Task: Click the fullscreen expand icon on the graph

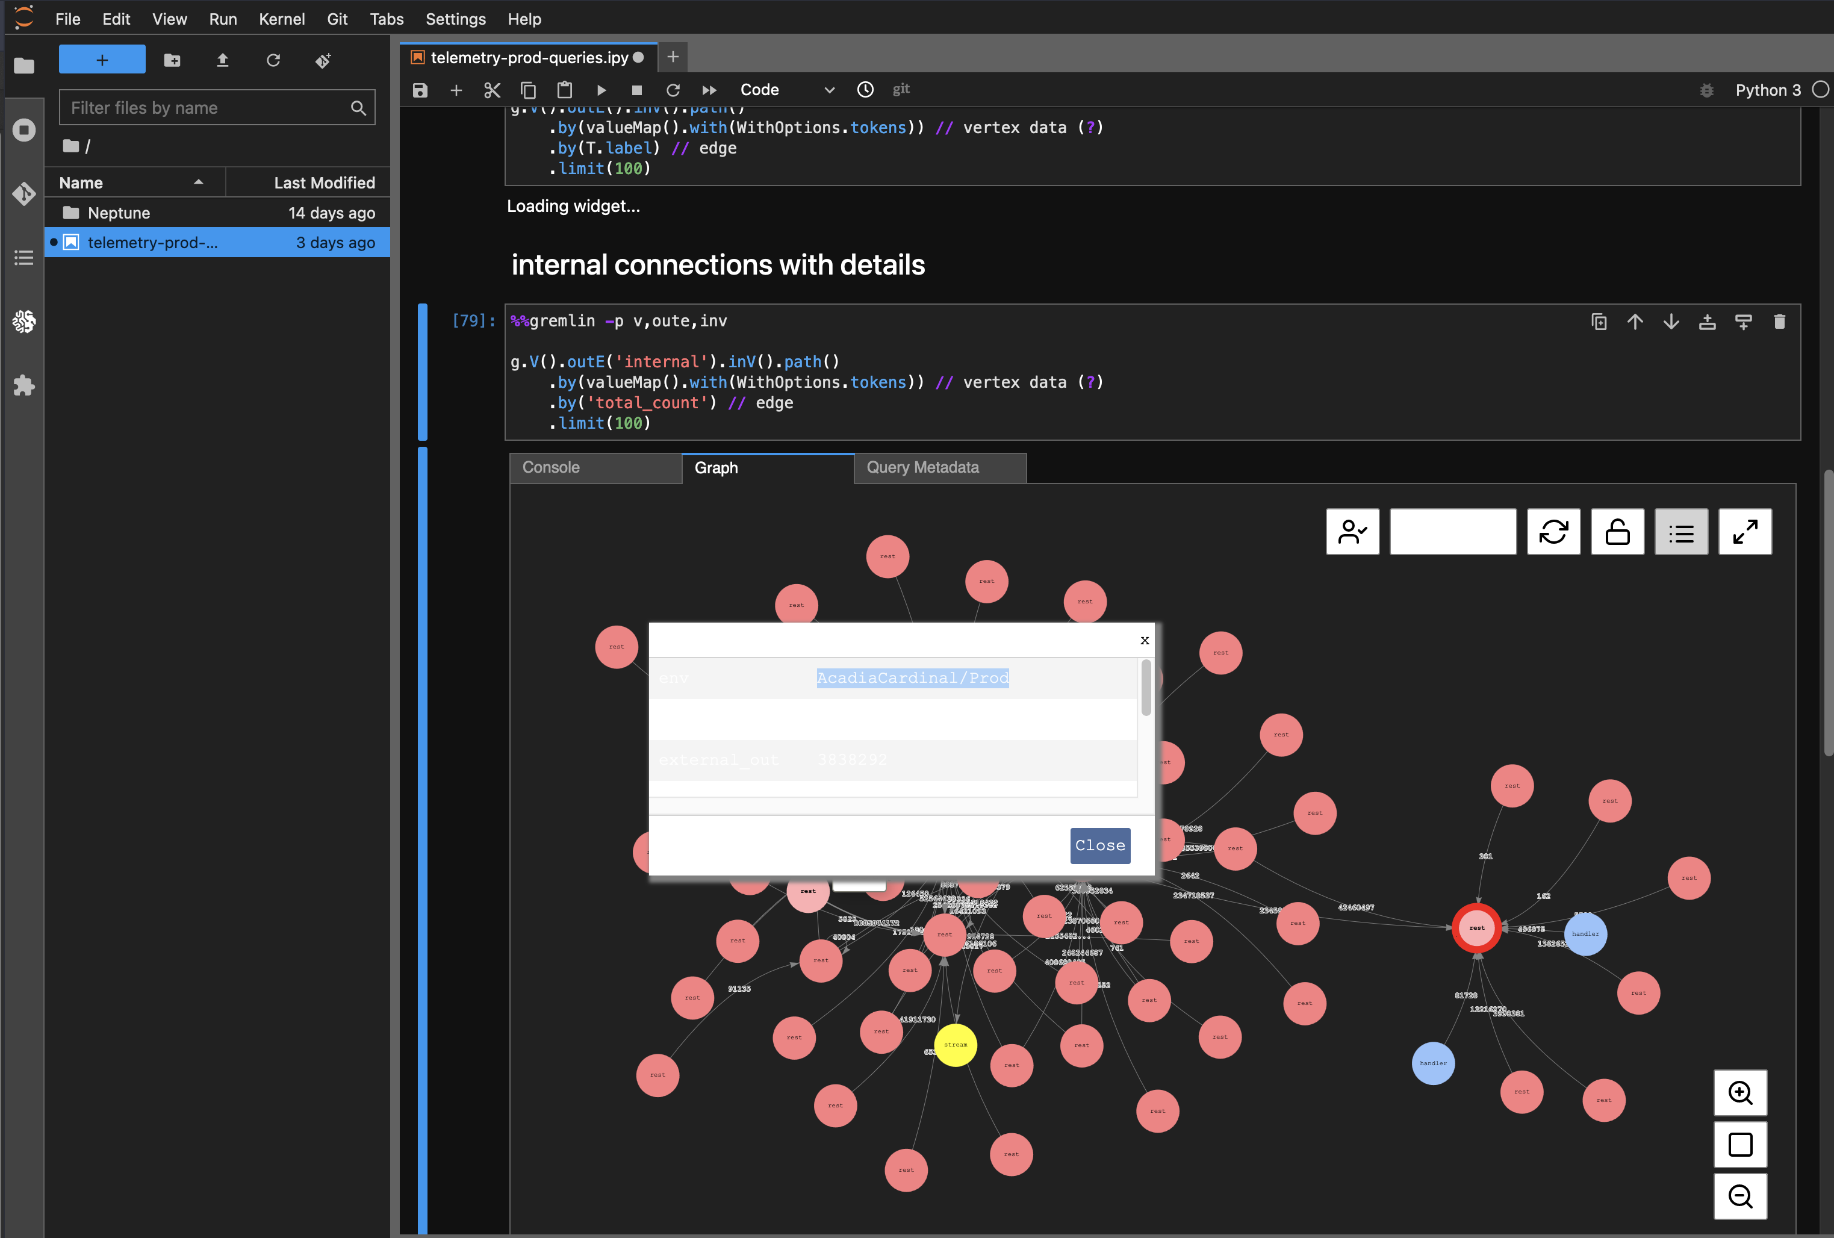Action: pos(1745,532)
